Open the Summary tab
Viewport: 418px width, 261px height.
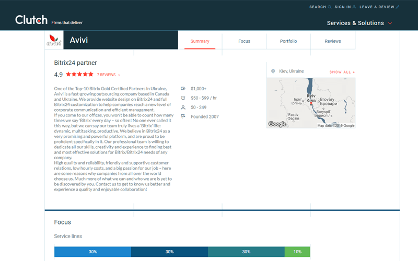(x=200, y=41)
